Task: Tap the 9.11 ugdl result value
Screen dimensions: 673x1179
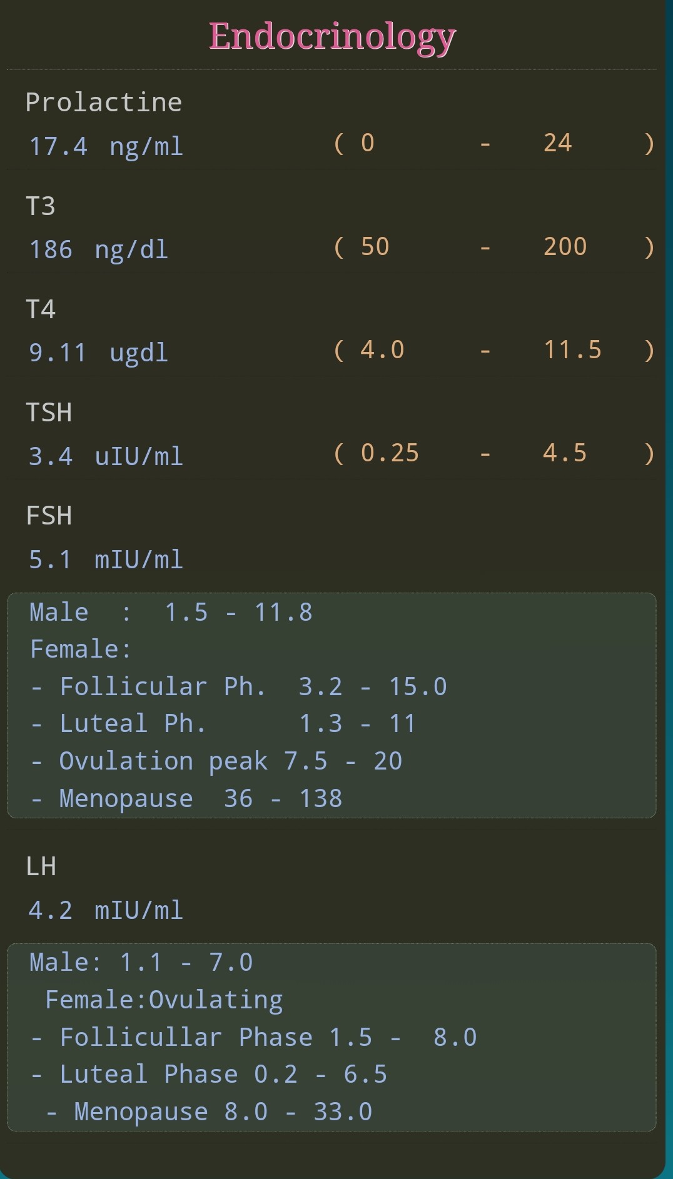Action: (99, 353)
